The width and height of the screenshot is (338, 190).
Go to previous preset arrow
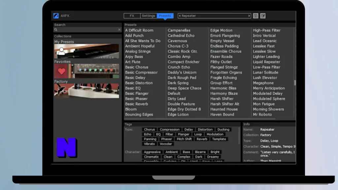point(180,16)
